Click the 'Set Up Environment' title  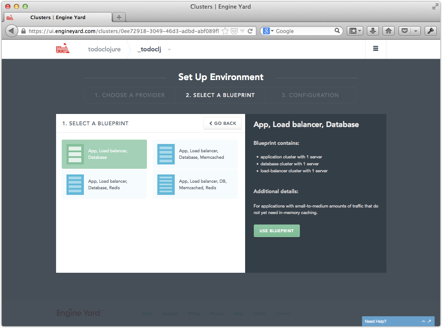[221, 77]
